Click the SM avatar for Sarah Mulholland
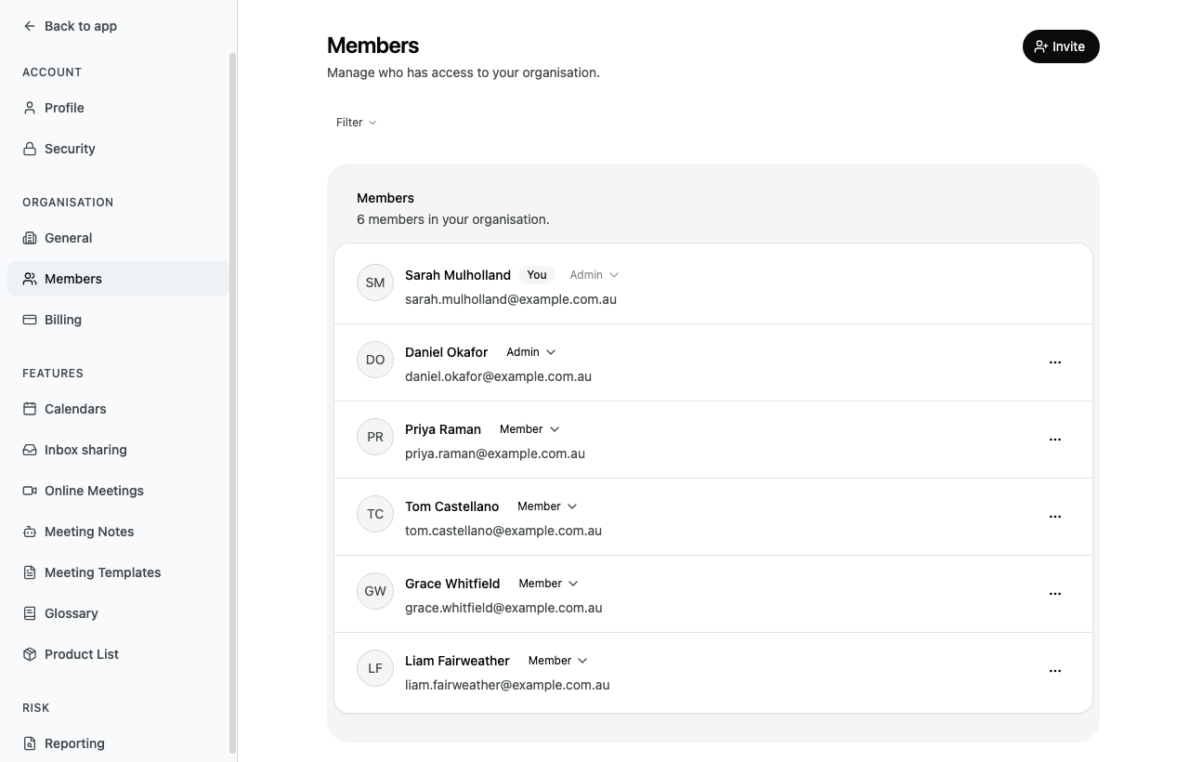 (375, 282)
